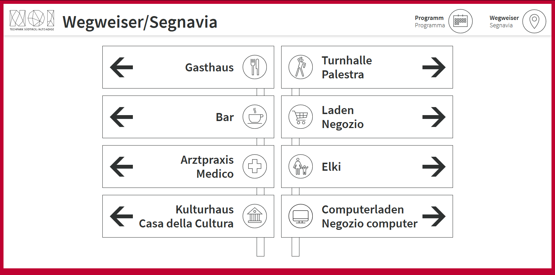This screenshot has height=275, width=555.
Task: Click the left arrow on Gasthaus sign
Action: click(121, 67)
